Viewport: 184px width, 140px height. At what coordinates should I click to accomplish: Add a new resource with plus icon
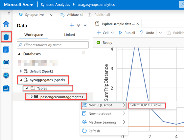(72, 25)
